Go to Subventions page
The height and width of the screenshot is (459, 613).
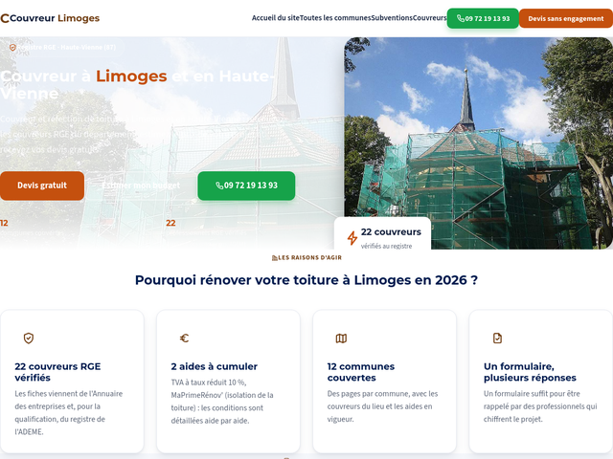point(392,18)
